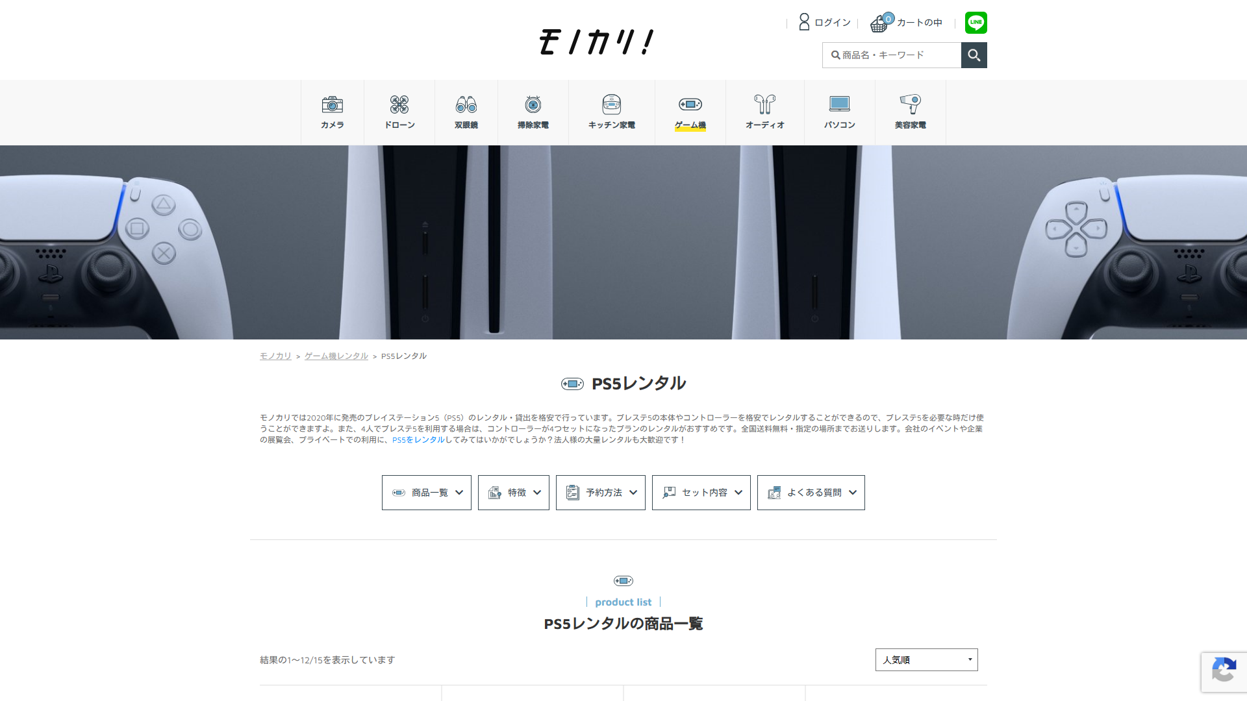Image resolution: width=1247 pixels, height=701 pixels.
Task: Choose the 掃除家電 robot vacuum icon
Action: (533, 105)
